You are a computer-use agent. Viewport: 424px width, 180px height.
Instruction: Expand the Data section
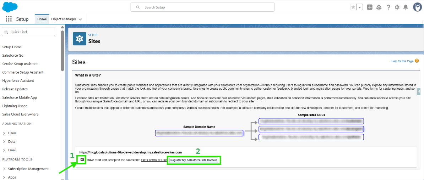coord(4,141)
